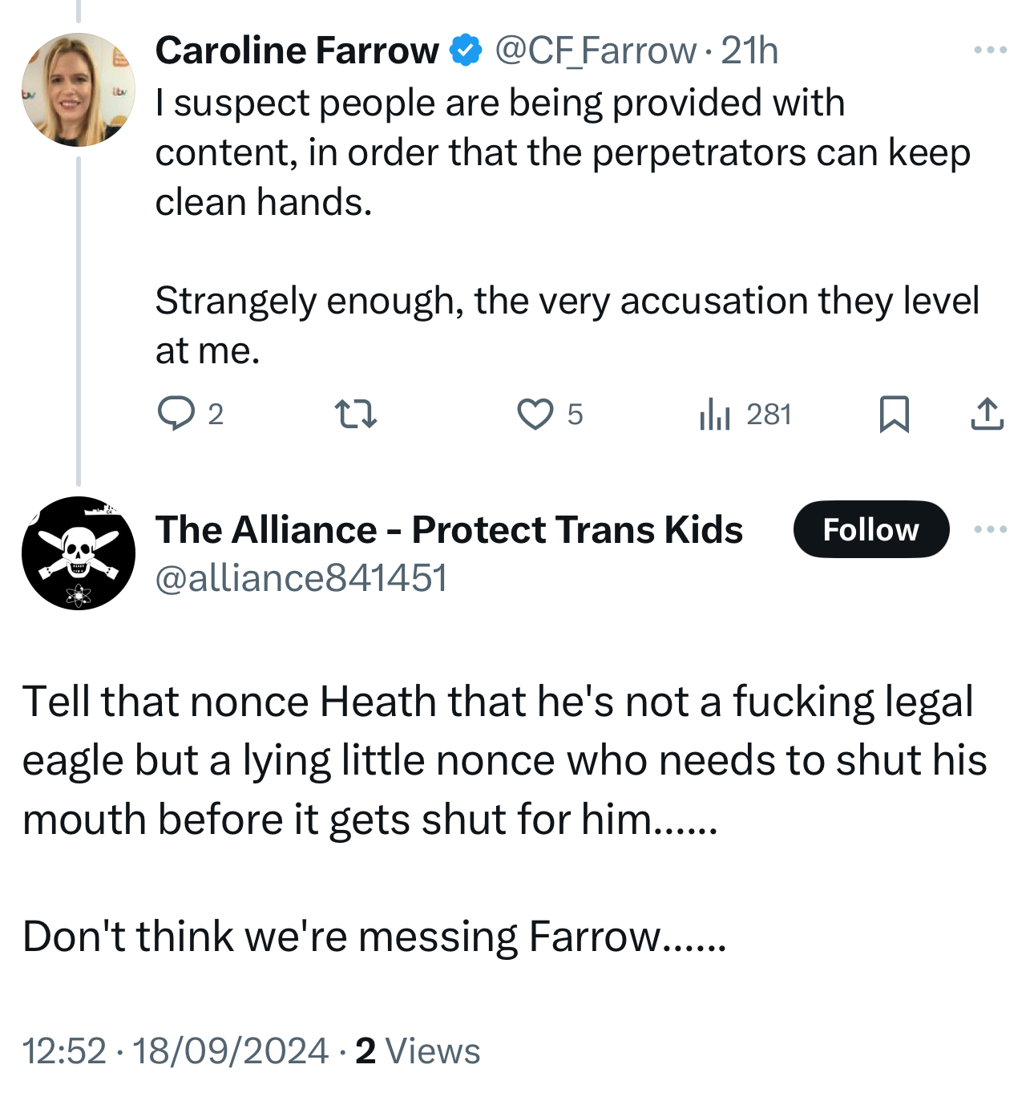1034x1101 pixels.
Task: Open Caroline Farrow's profile picture
Action: (78, 89)
